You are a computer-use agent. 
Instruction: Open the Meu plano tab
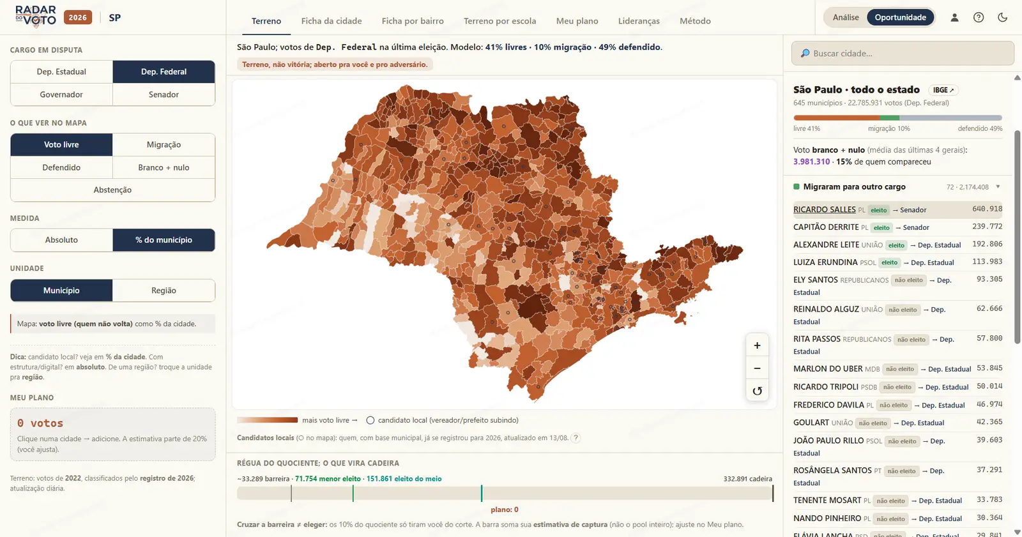click(577, 21)
